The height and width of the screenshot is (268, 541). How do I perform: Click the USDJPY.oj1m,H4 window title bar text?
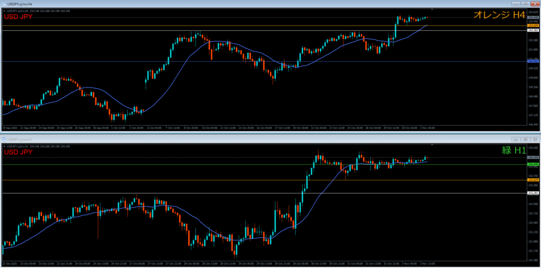coord(19,4)
